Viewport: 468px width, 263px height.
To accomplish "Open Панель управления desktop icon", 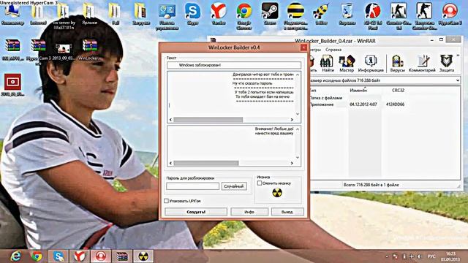I will [167, 16].
